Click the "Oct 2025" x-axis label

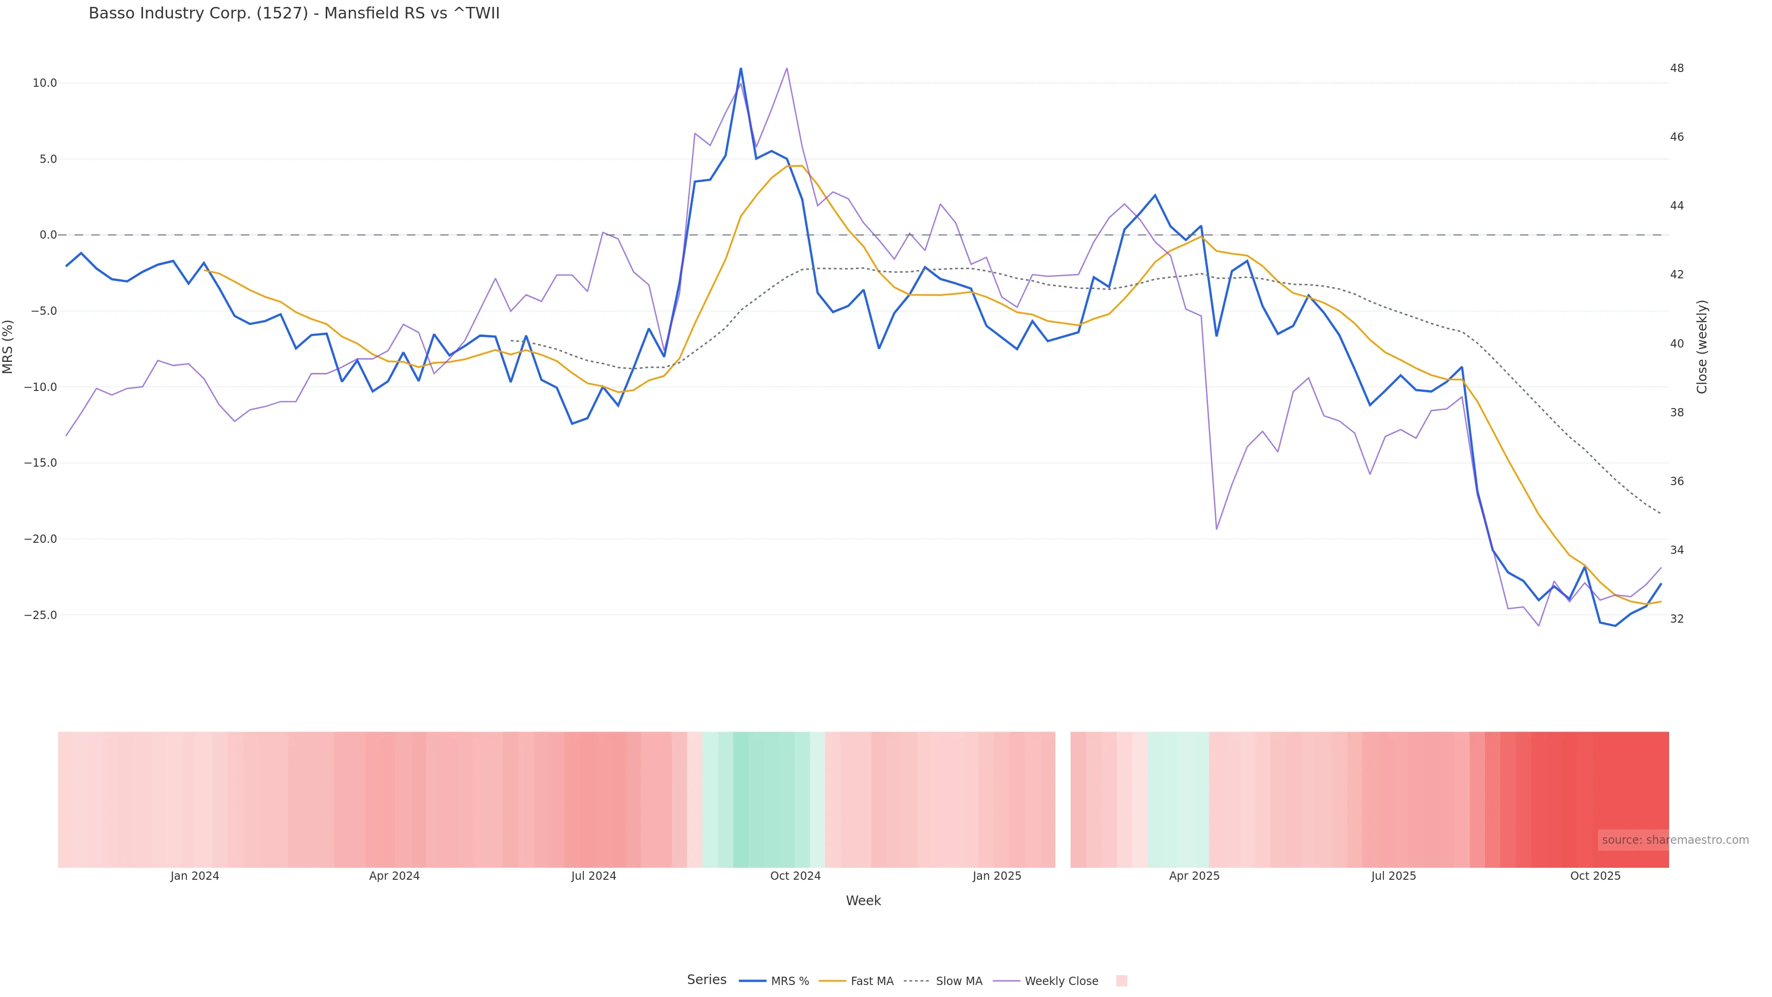click(1595, 876)
